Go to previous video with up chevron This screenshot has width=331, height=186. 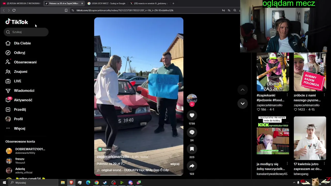pyautogui.click(x=243, y=90)
